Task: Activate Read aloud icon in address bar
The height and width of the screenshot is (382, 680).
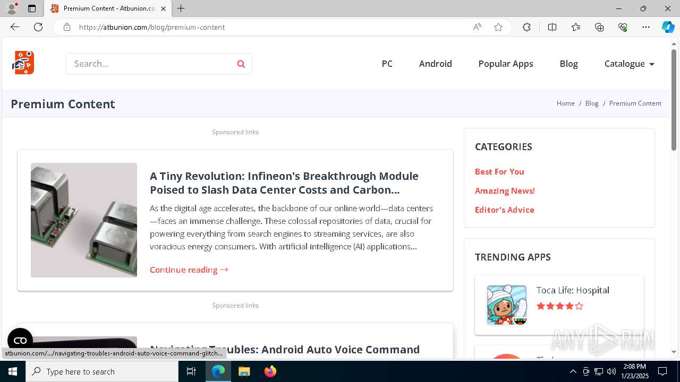Action: coord(477,27)
